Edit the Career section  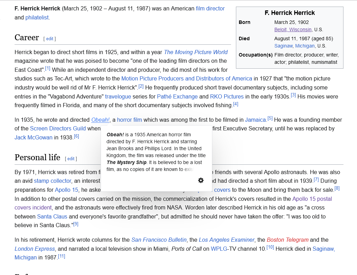coord(50,39)
